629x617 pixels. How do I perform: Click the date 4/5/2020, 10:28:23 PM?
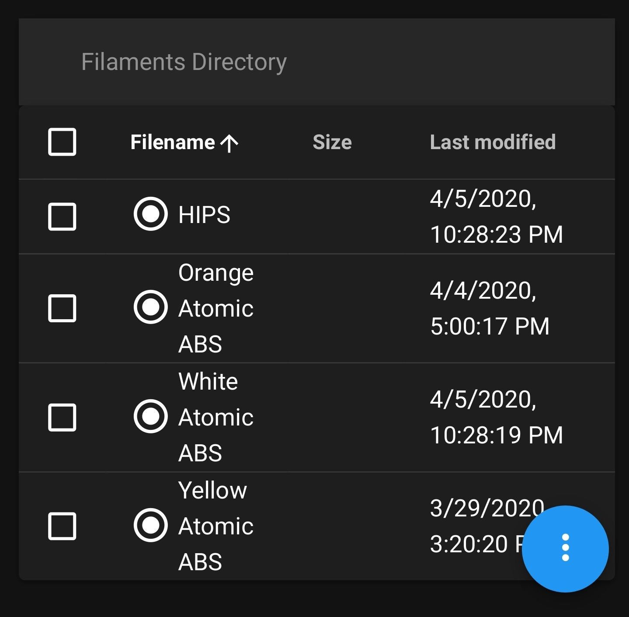coord(497,216)
